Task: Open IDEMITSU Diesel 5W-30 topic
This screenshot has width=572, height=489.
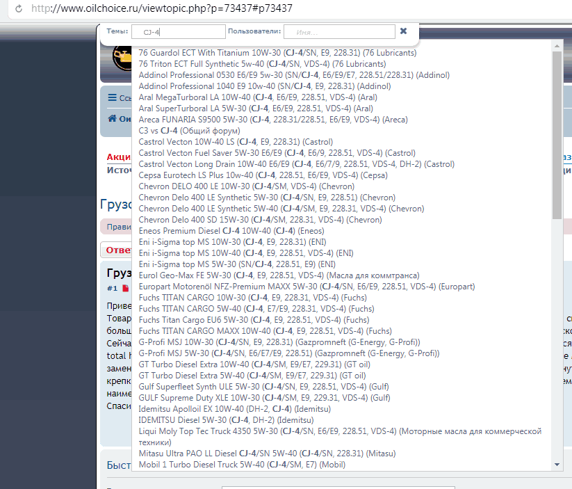Action: click(226, 420)
